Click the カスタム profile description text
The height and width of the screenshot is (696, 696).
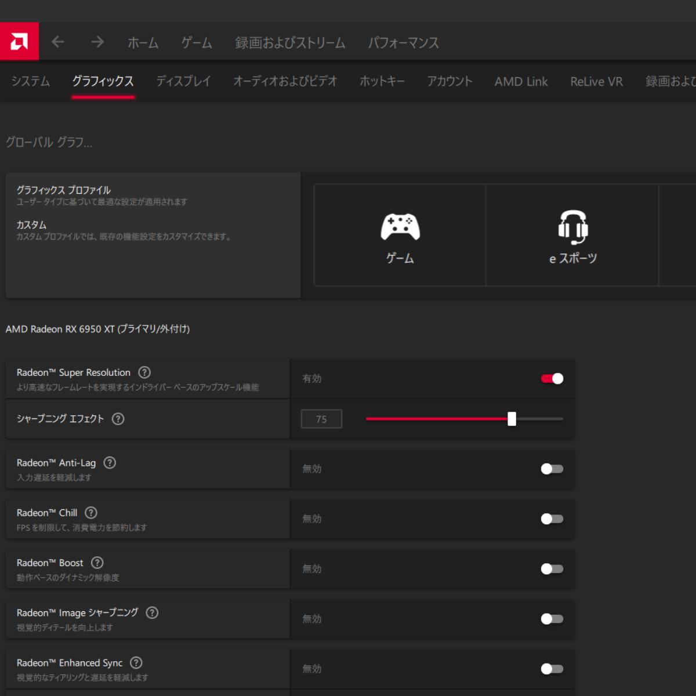point(124,237)
